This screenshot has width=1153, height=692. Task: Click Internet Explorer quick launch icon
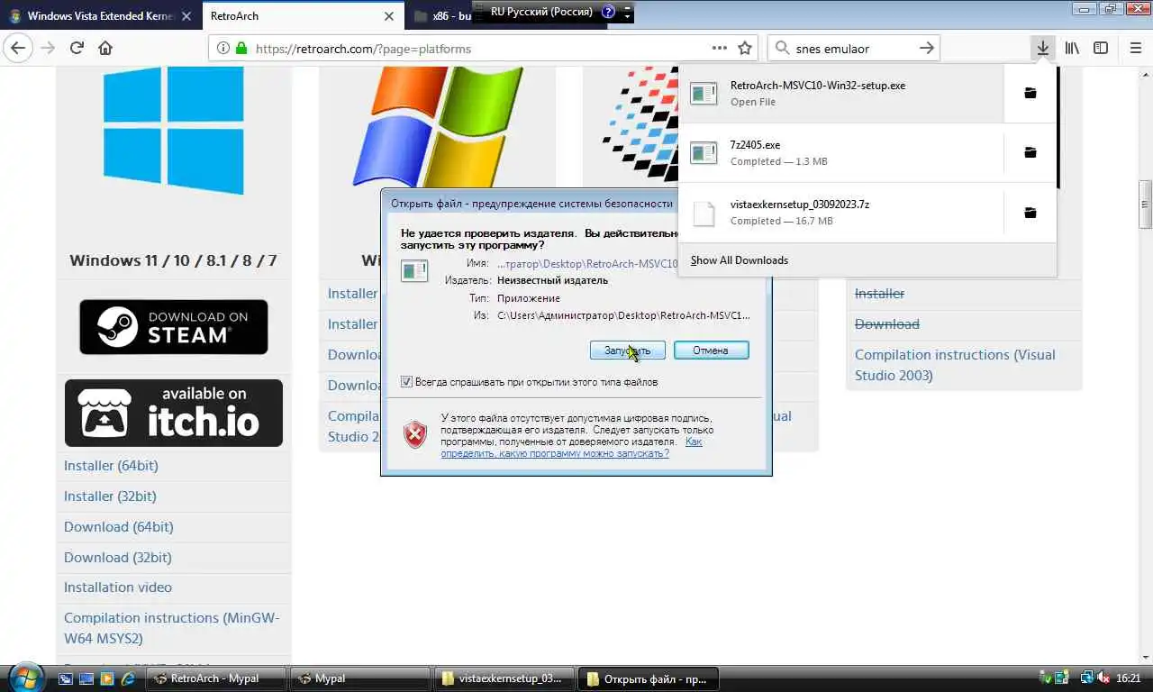[128, 678]
